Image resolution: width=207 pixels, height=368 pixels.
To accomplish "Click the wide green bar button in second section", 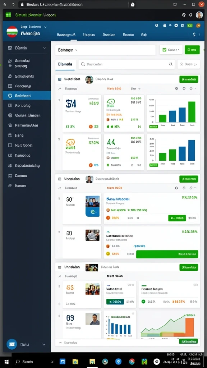I will [x=167, y=254].
